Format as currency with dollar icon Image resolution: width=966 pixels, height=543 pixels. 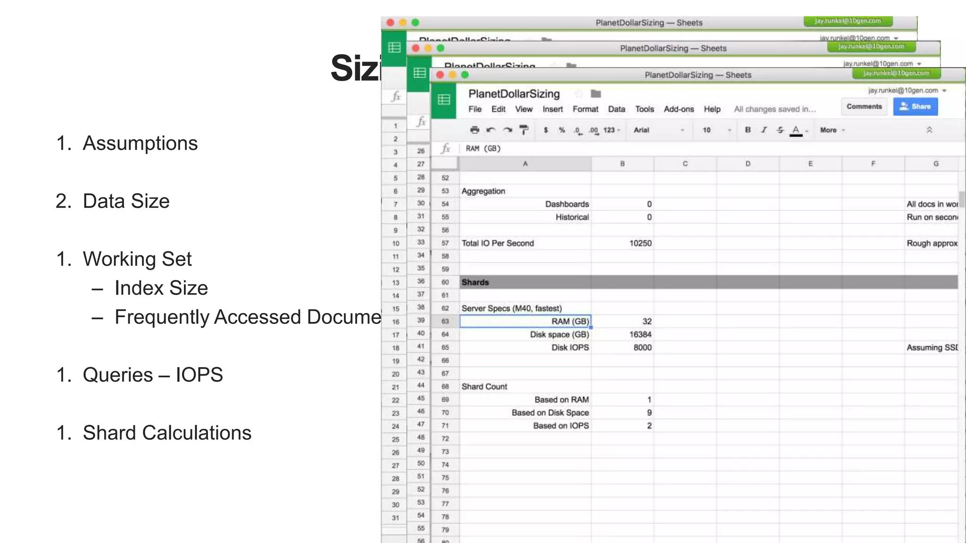point(546,130)
